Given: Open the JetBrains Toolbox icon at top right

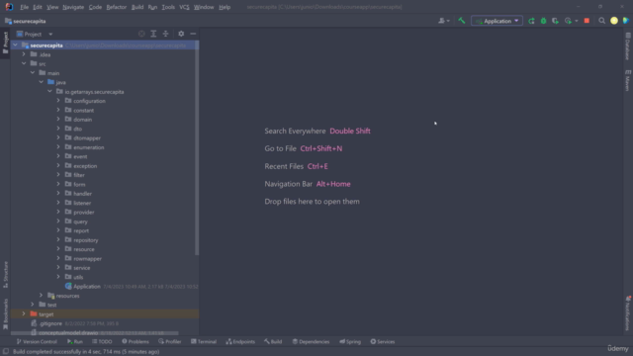Looking at the screenshot, I should (x=626, y=21).
